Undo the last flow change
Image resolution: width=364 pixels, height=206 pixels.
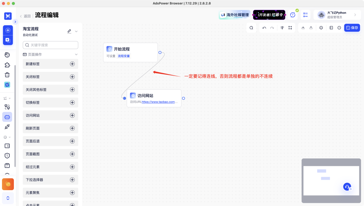(265, 28)
